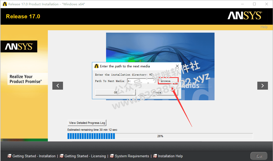Show the previous slide with left arrow

point(58,86)
